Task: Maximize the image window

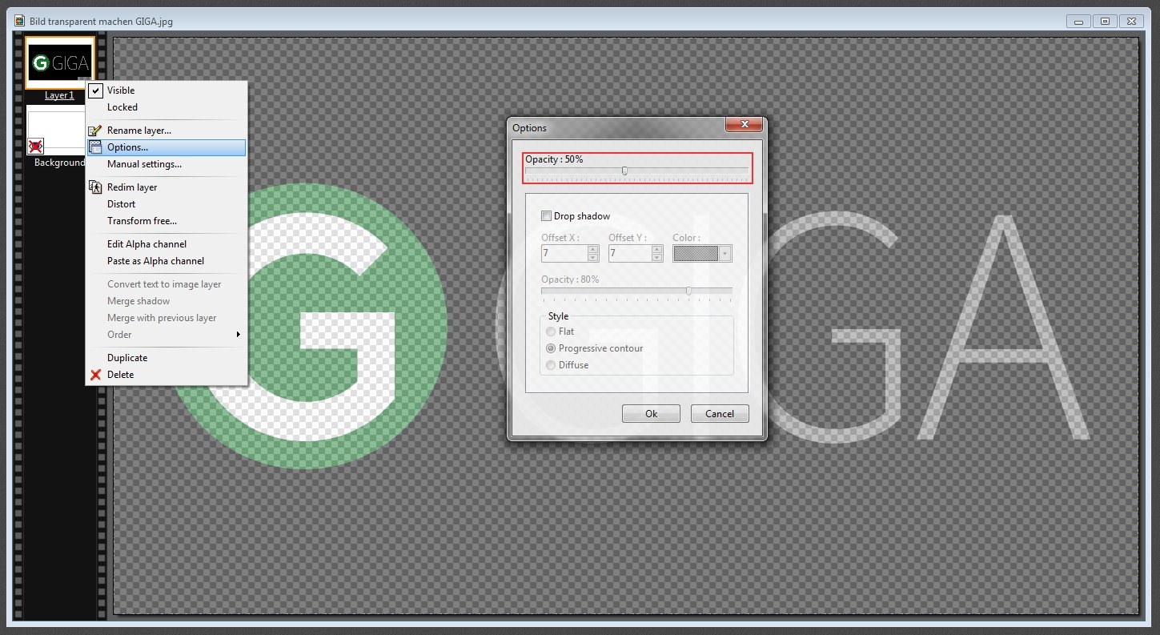Action: (x=1105, y=21)
